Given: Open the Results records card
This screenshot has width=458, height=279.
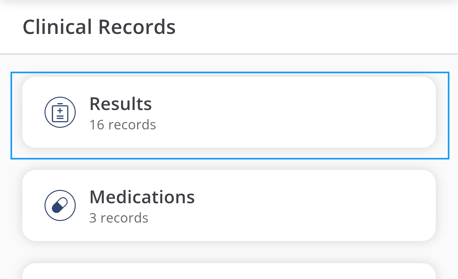Looking at the screenshot, I should (x=229, y=112).
